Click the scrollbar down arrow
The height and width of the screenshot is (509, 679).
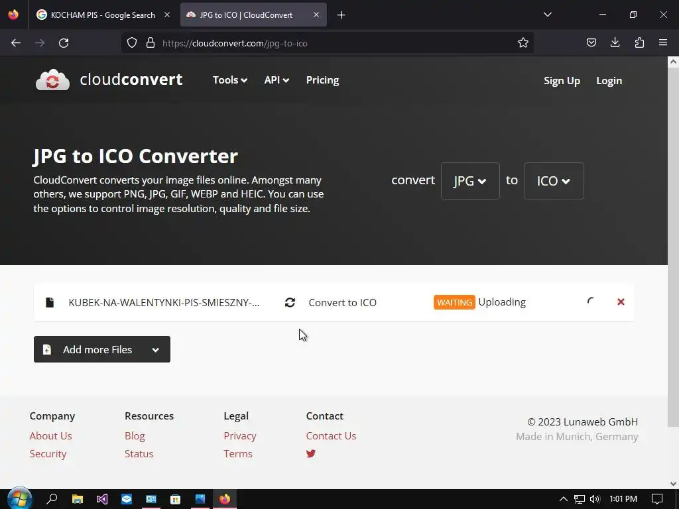click(x=673, y=484)
